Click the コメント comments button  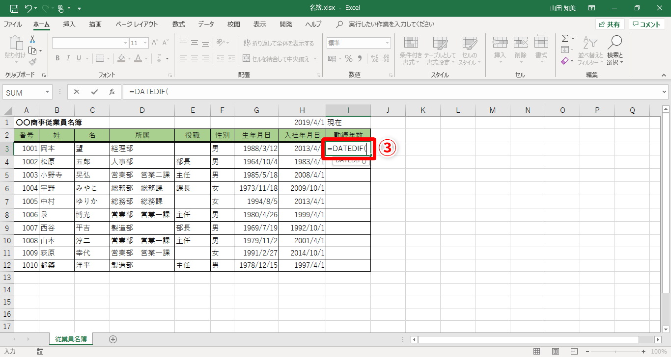click(647, 24)
